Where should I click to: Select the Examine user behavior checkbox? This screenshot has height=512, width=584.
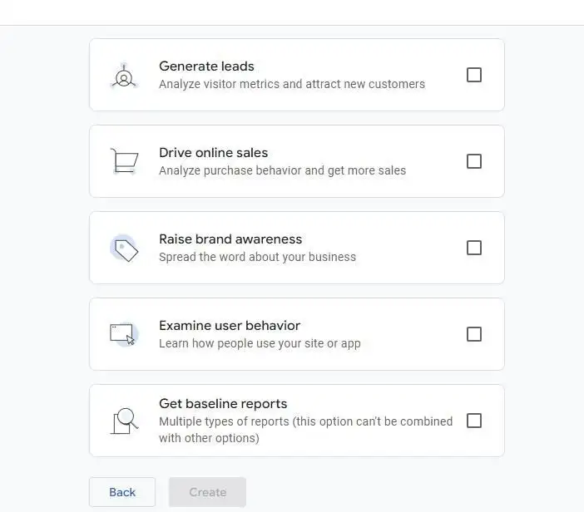click(x=474, y=334)
